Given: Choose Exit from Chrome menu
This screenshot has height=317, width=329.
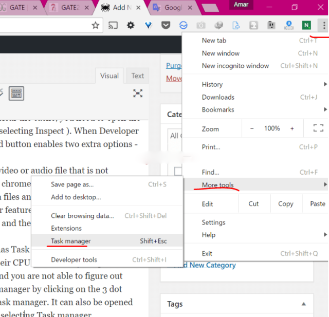Looking at the screenshot, I should coord(255,253).
